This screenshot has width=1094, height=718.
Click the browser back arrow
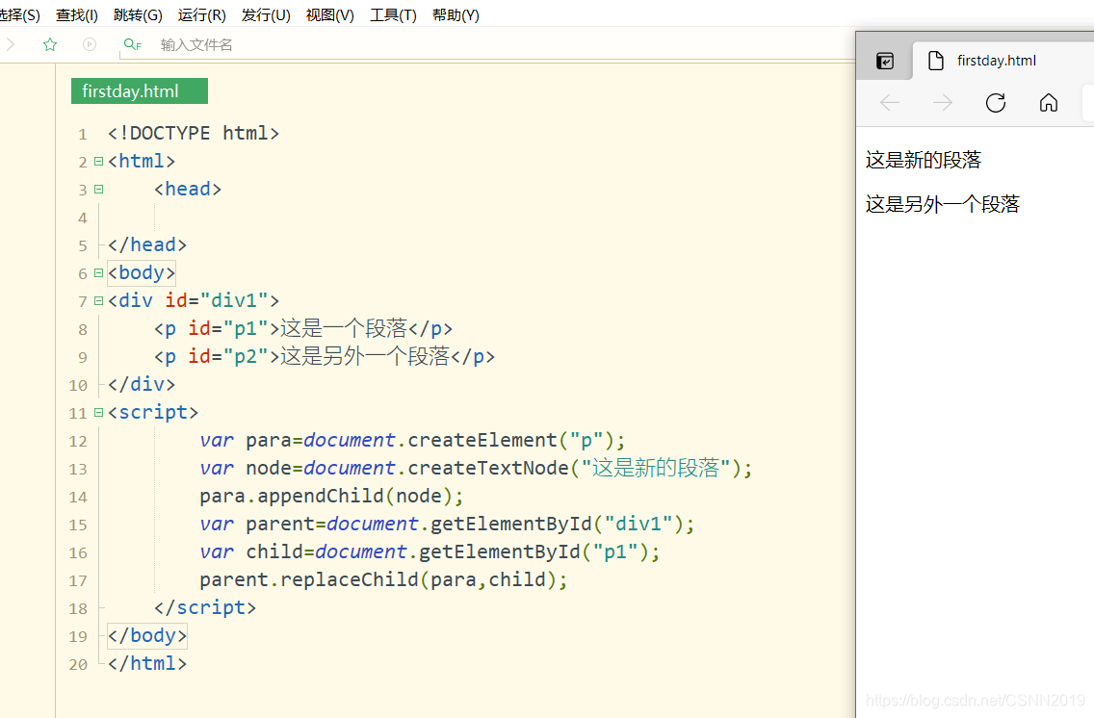pyautogui.click(x=890, y=103)
